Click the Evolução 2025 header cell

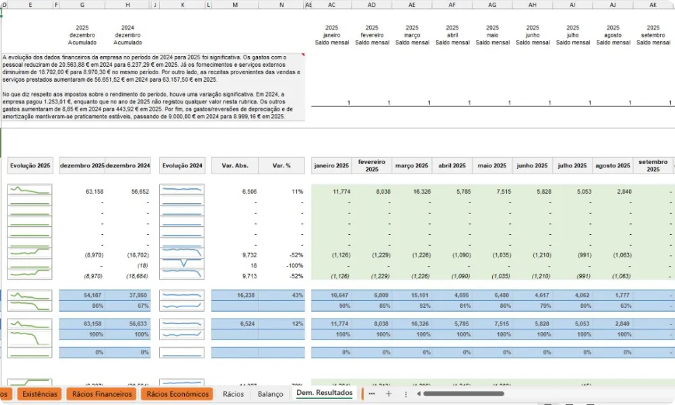pyautogui.click(x=30, y=165)
